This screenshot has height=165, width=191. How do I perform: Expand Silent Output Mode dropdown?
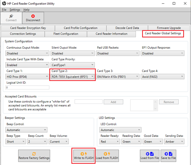(73, 53)
